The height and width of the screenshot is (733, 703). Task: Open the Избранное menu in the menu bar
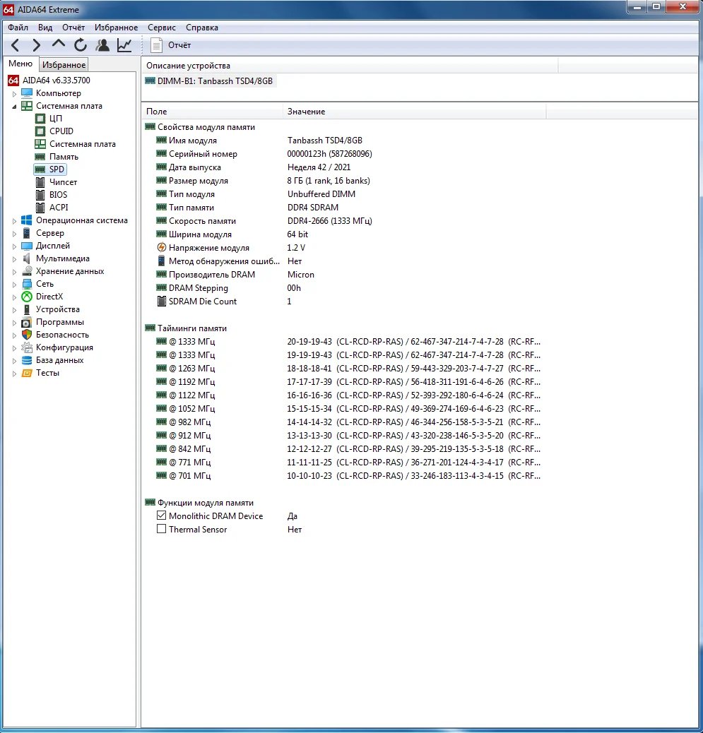click(116, 28)
